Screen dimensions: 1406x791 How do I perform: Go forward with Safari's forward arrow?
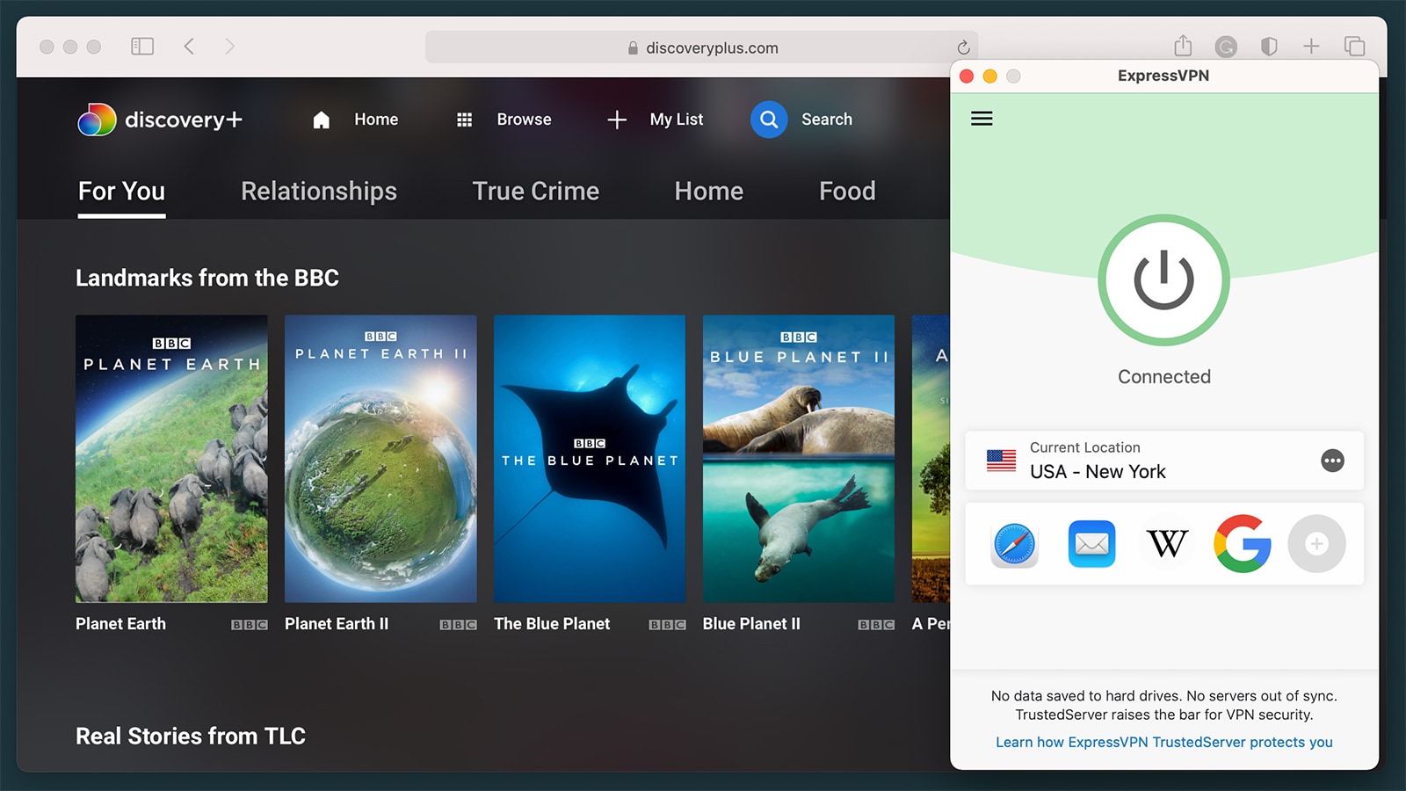pos(229,46)
